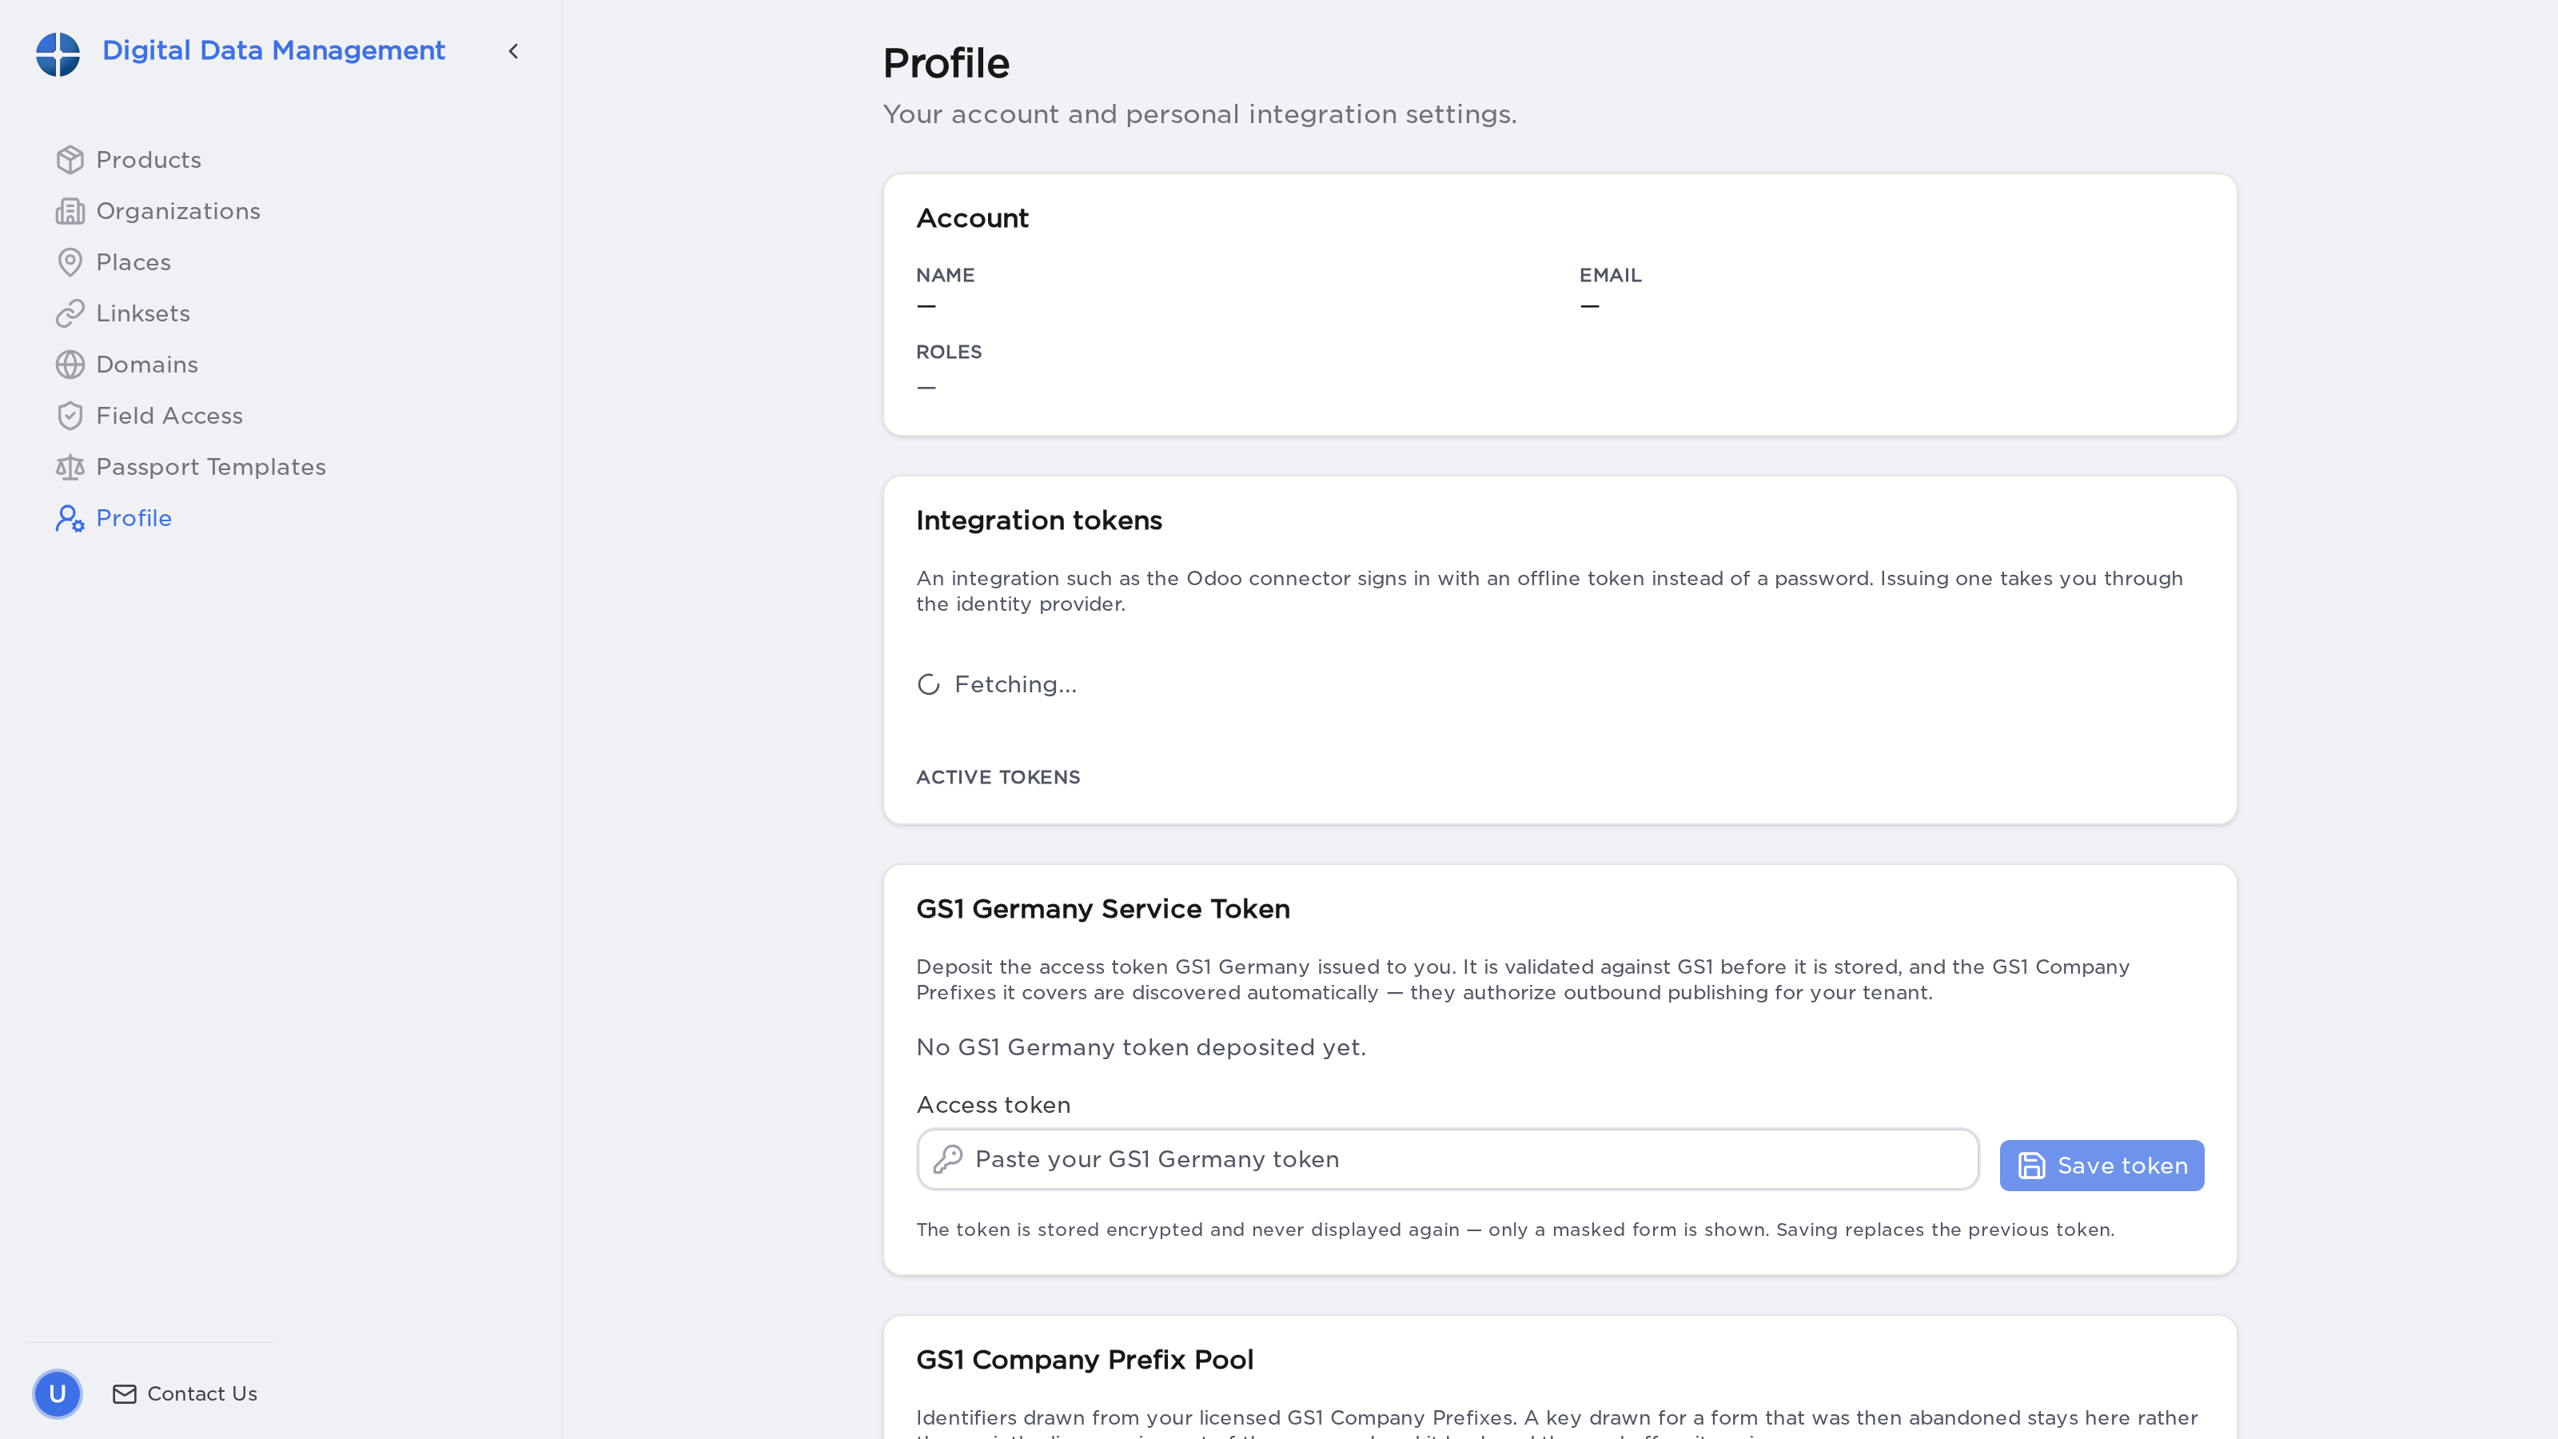Click the Places map pin icon
This screenshot has height=1439, width=2558.
[70, 262]
